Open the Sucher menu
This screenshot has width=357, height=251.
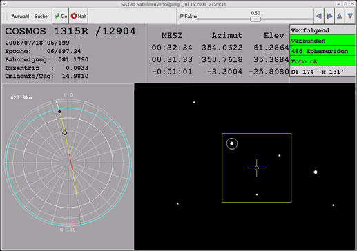pos(41,17)
